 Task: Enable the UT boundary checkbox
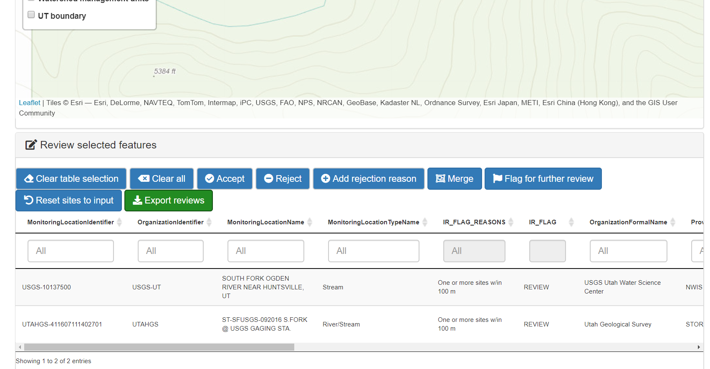coord(31,15)
